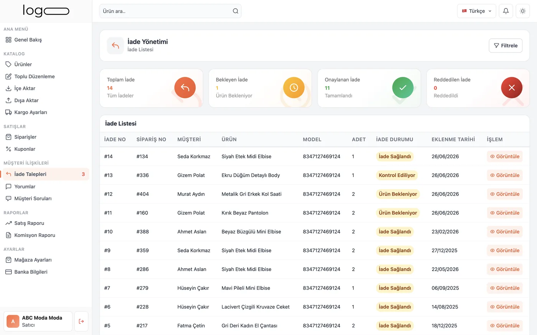The height and width of the screenshot is (335, 537).
Task: Open the Türkçe language dropdown
Action: tap(476, 11)
